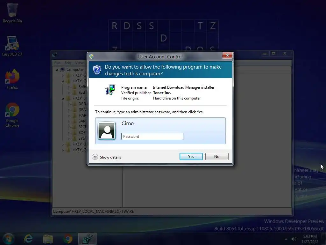Click the Computer icon in registry tree

[62, 70]
